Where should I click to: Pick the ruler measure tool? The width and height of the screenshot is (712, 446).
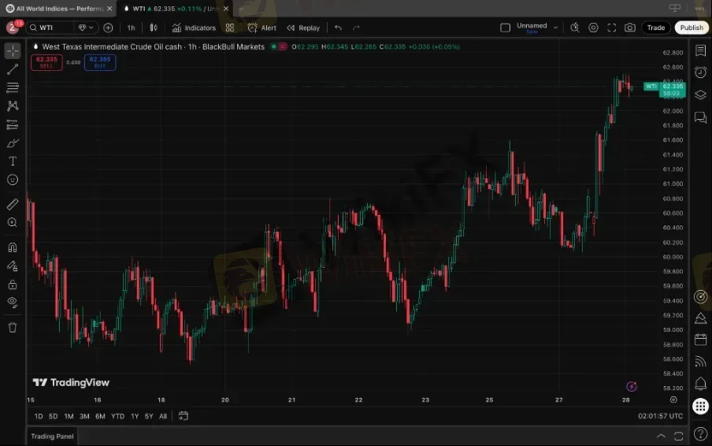tap(13, 204)
